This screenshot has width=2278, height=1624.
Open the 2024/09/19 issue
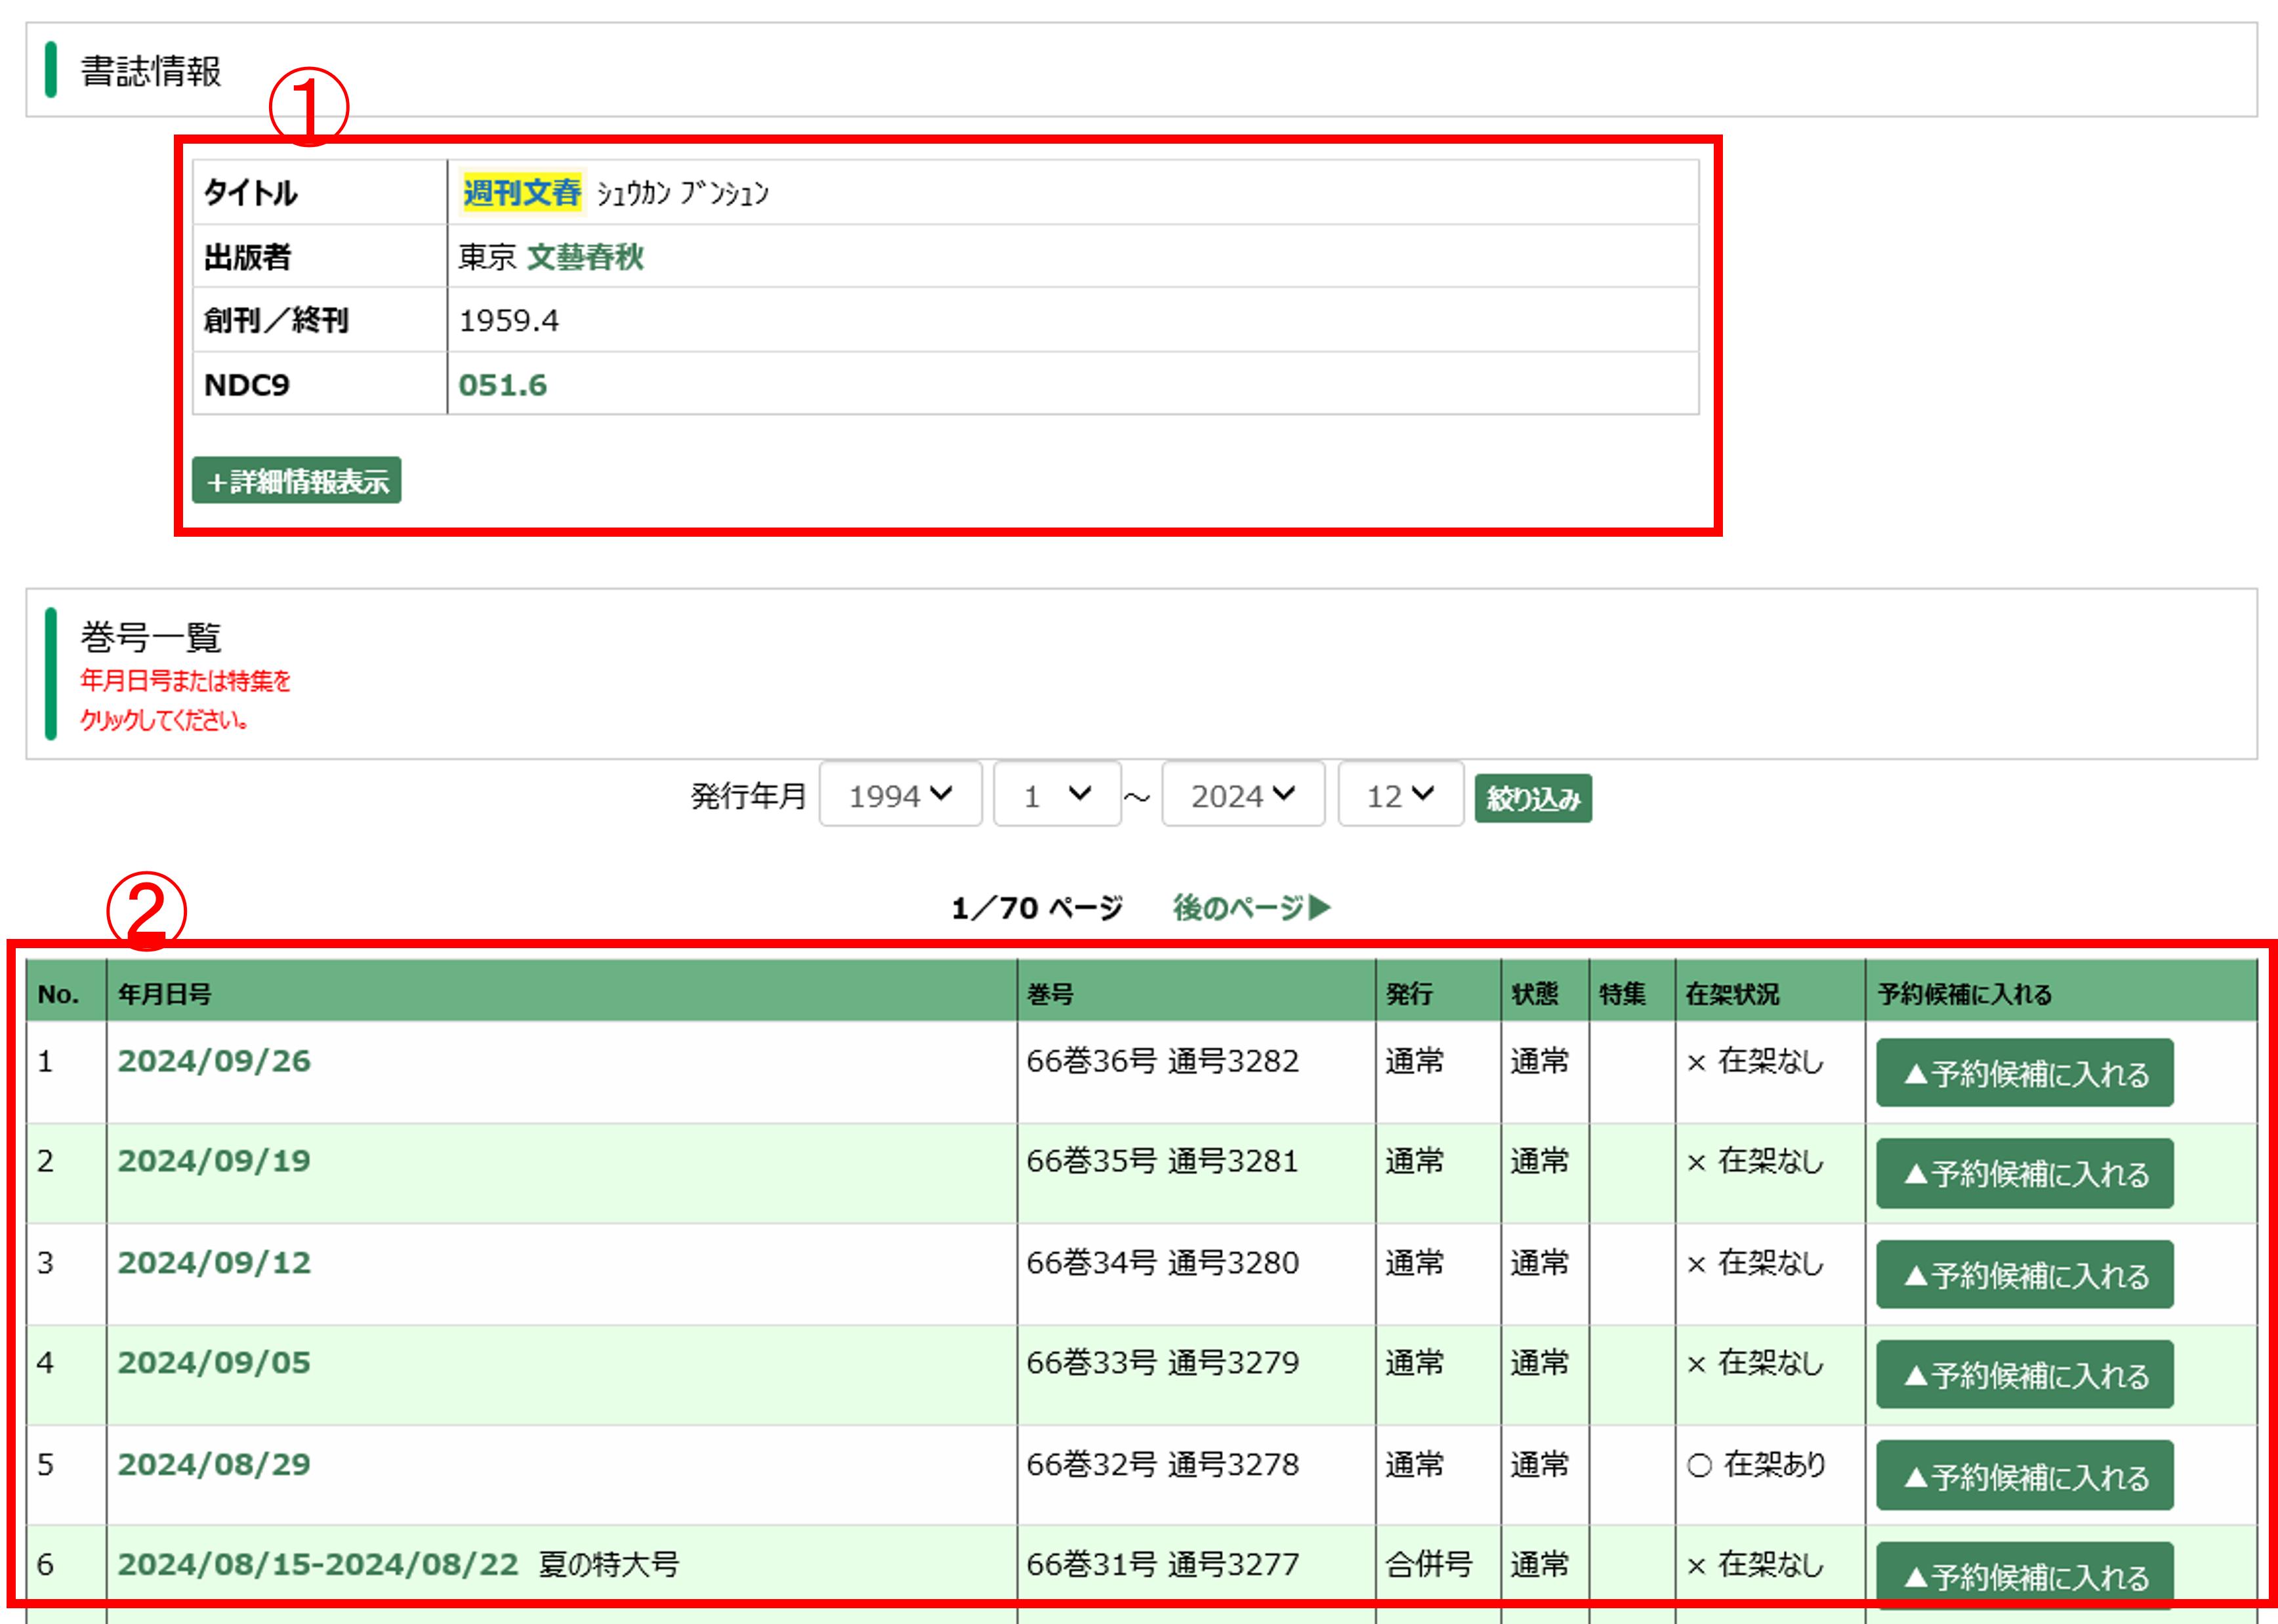click(214, 1161)
